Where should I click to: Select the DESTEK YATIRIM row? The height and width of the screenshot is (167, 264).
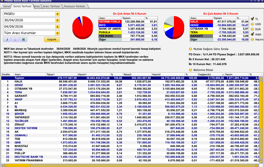point(131,128)
